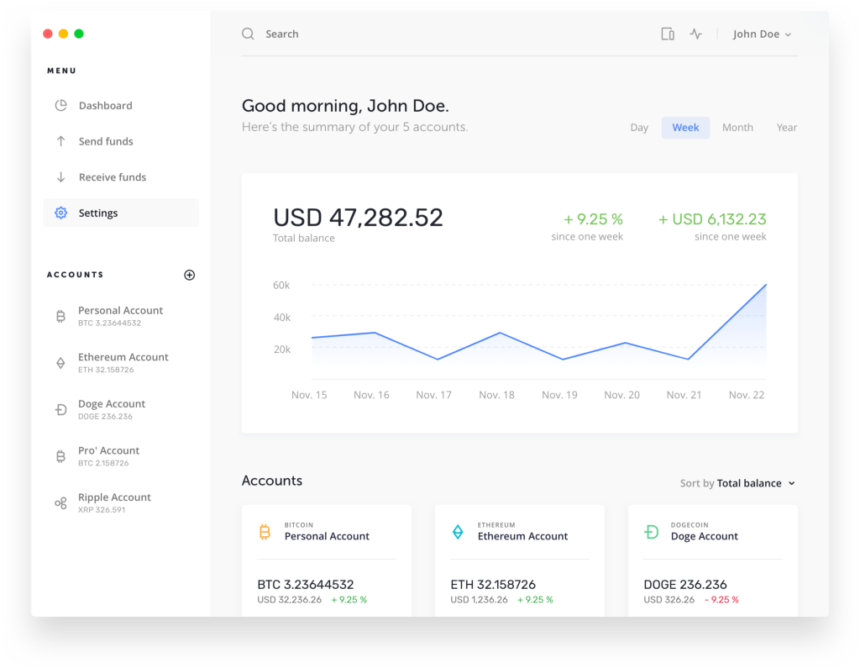This screenshot has width=860, height=668.
Task: Switch to the Year period tab
Action: pos(786,128)
